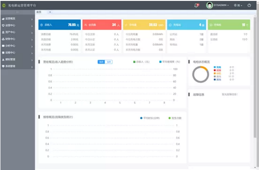
Task: Click the 财务中心 sidebar icon
Action: point(3,39)
